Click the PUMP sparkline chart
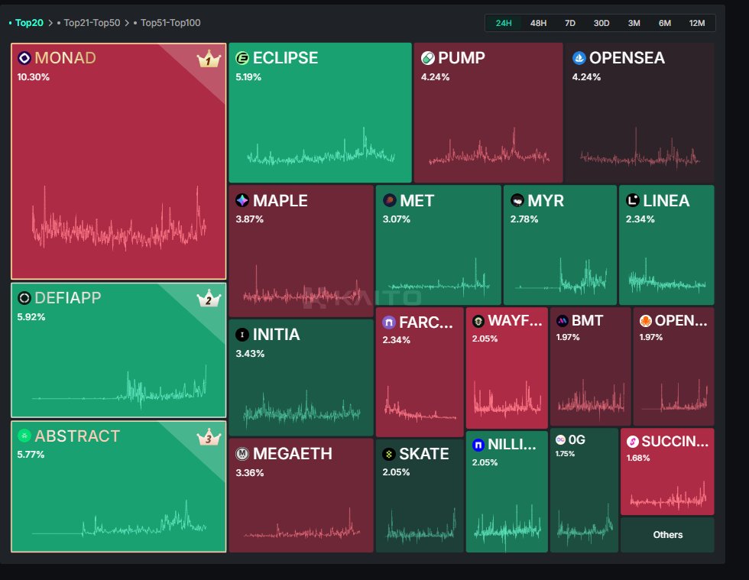The image size is (749, 580). [x=488, y=147]
